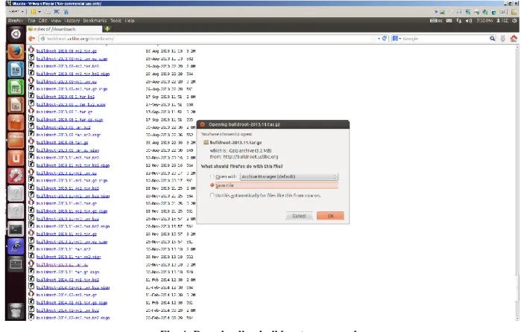Open LibreOffice Writer from the launcher

point(16,69)
